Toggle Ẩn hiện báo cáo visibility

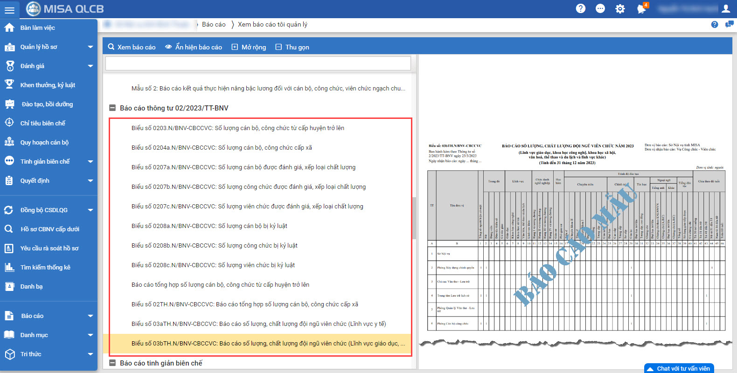pyautogui.click(x=194, y=47)
